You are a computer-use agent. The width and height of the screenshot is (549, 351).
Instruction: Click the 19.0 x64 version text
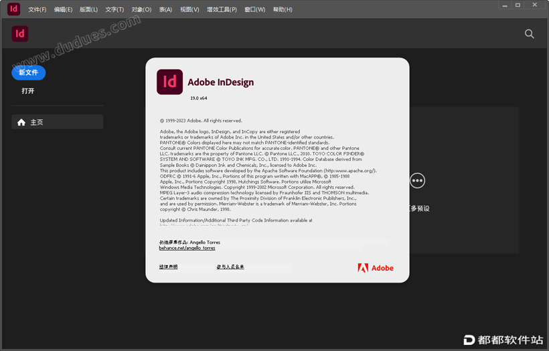click(x=199, y=98)
